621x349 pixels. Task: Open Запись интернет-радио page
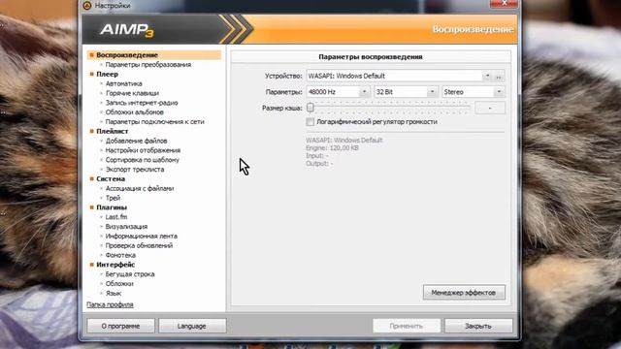pyautogui.click(x=142, y=103)
